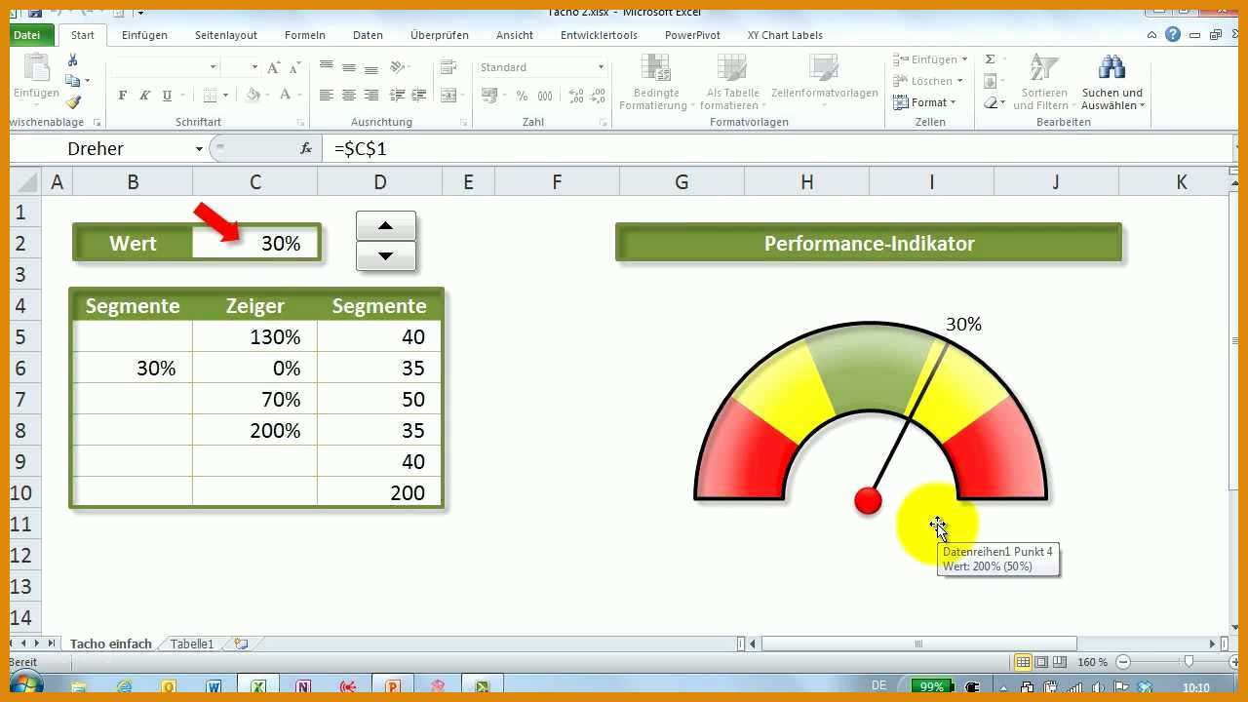Image resolution: width=1248 pixels, height=702 pixels.
Task: Open Als Tabelle formatieren menu
Action: point(732,82)
